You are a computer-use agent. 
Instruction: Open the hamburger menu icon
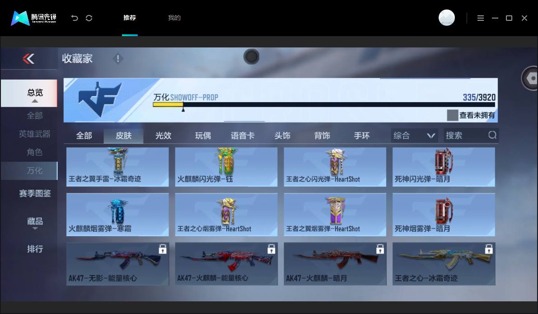pyautogui.click(x=480, y=18)
